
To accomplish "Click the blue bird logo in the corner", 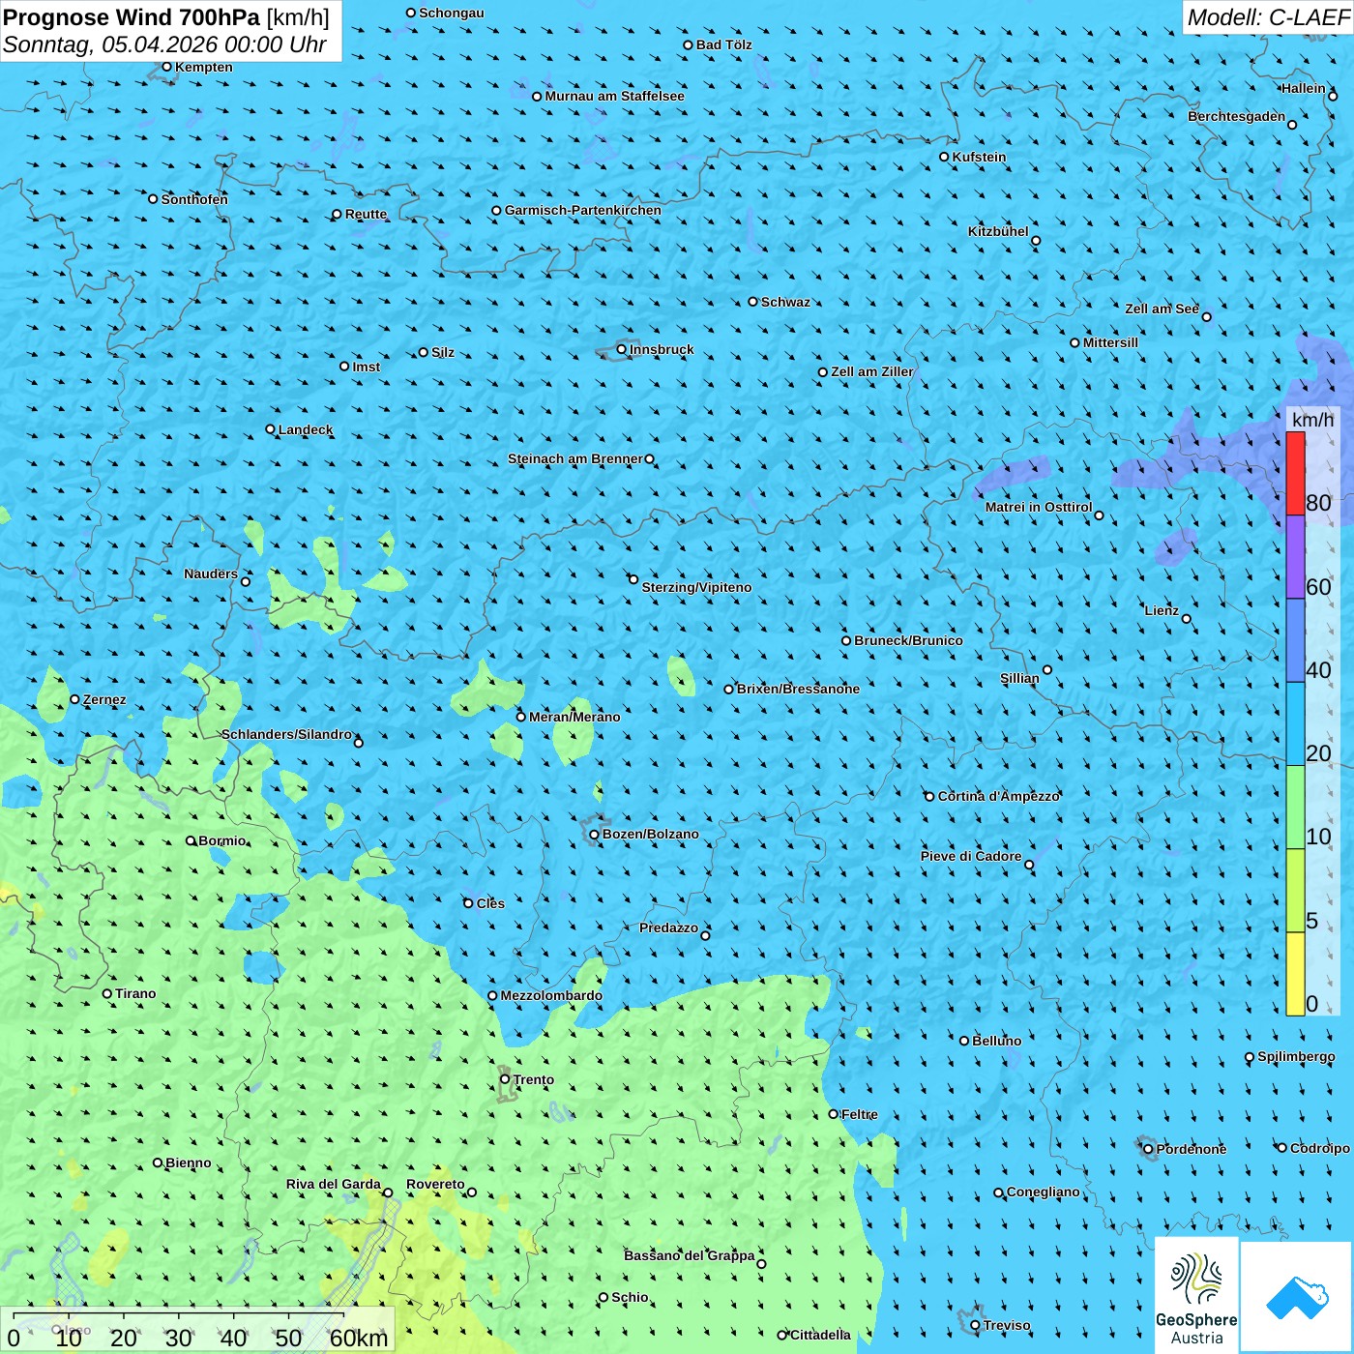I will (1297, 1297).
